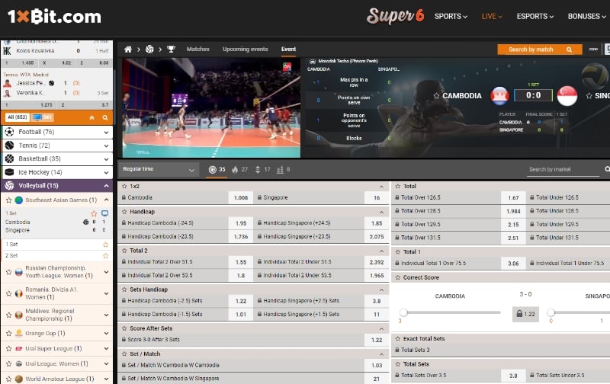Click the Search by match field

pyautogui.click(x=540, y=50)
